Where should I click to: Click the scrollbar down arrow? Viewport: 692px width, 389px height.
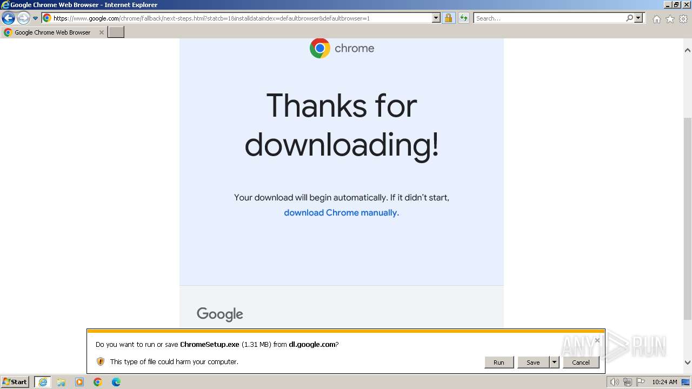[688, 363]
